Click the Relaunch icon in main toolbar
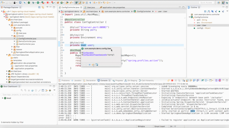 [x=52, y=3]
